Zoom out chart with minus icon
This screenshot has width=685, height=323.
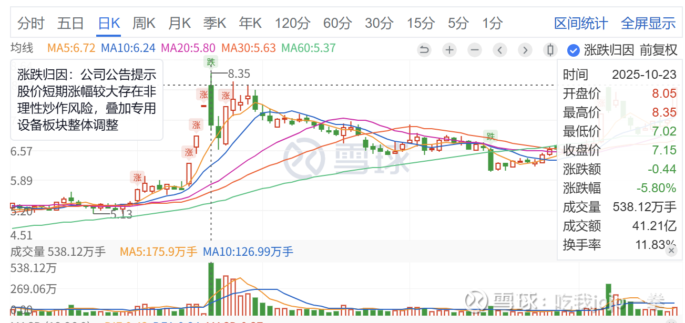475,50
